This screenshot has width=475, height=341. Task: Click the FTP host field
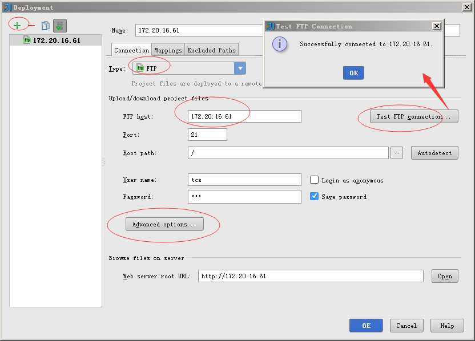tap(244, 116)
